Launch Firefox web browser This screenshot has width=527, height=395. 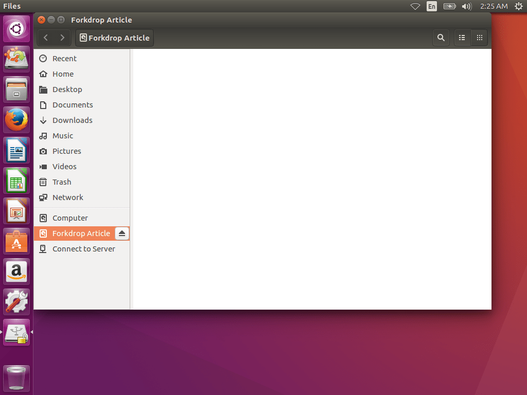pos(16,120)
